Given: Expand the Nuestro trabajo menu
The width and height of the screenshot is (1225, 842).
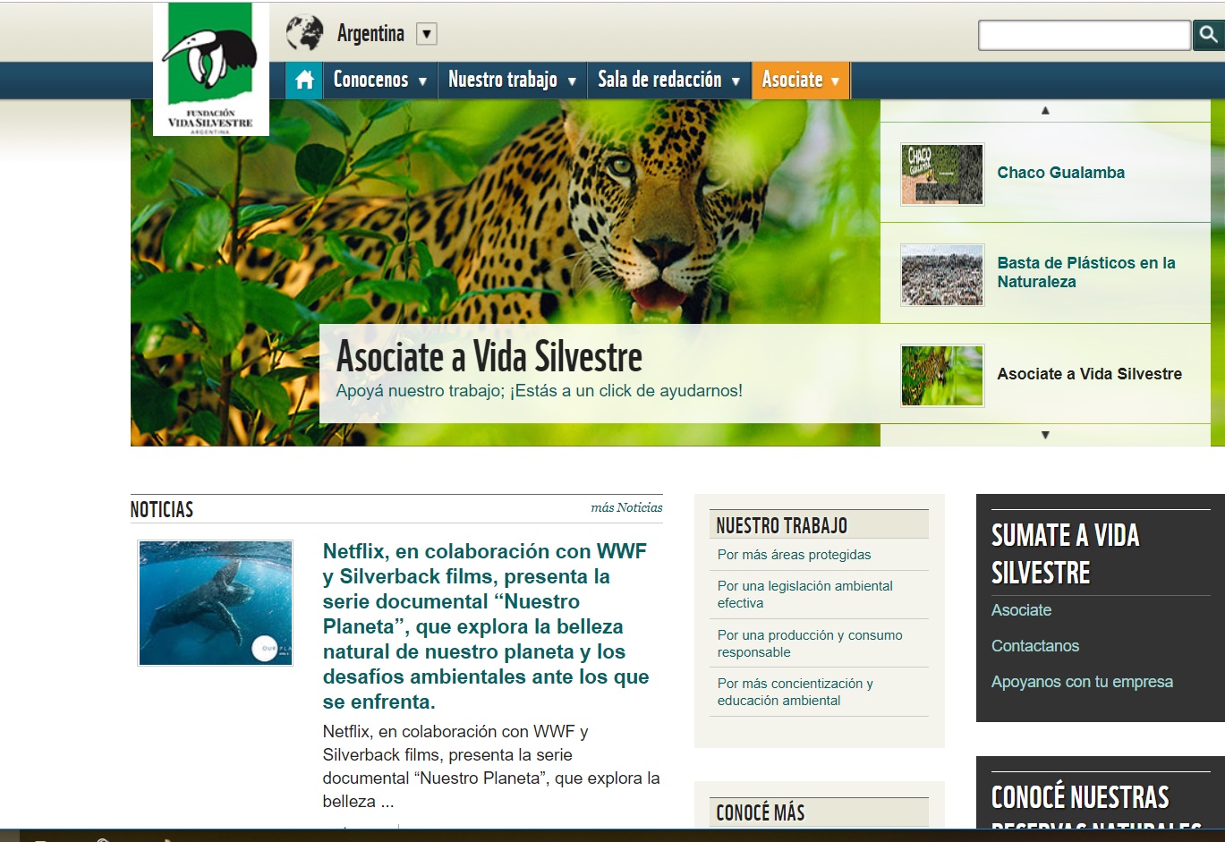Looking at the screenshot, I should (511, 81).
